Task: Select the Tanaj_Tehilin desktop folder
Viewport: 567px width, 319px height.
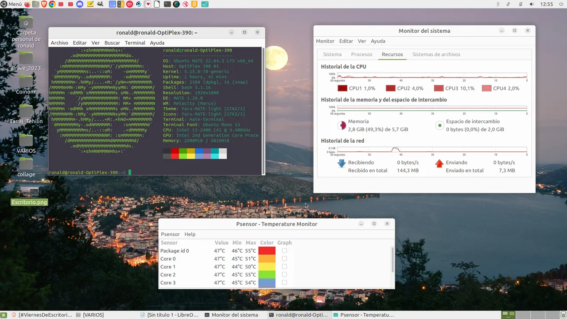Action: click(26, 114)
